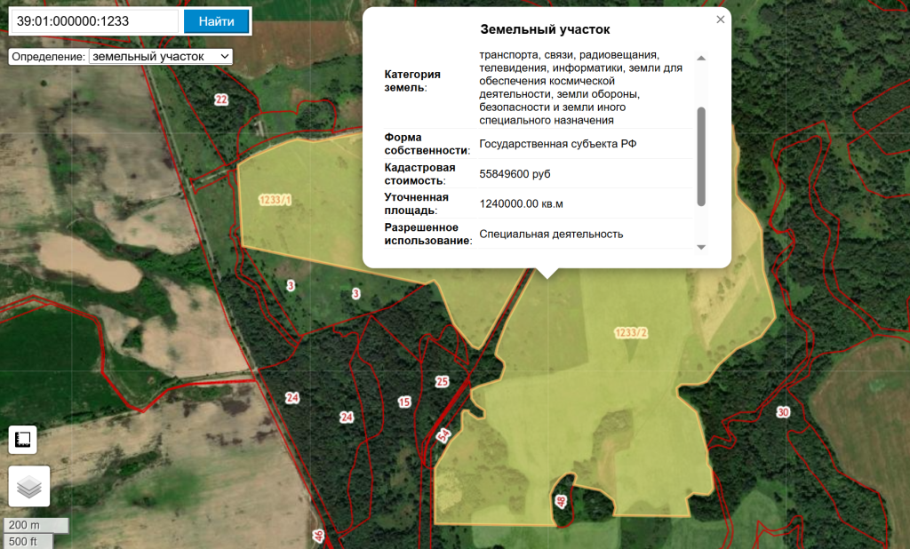The width and height of the screenshot is (910, 549).
Task: Click the popup vertical scrollbar thumb
Action: 700,155
